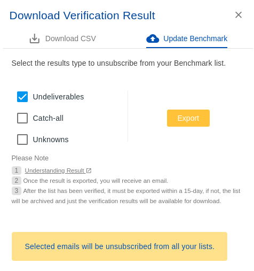Click the number 1 note badge

click(x=17, y=171)
